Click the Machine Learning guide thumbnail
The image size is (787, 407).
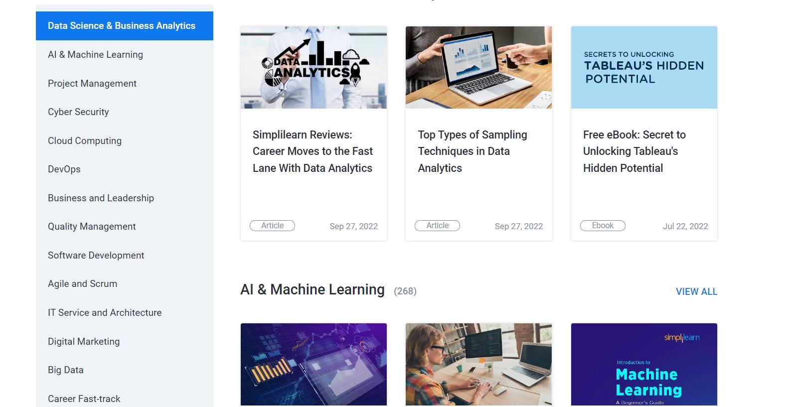(x=644, y=364)
